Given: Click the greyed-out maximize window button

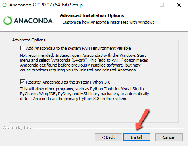Looking at the screenshot, I should coord(162,5).
